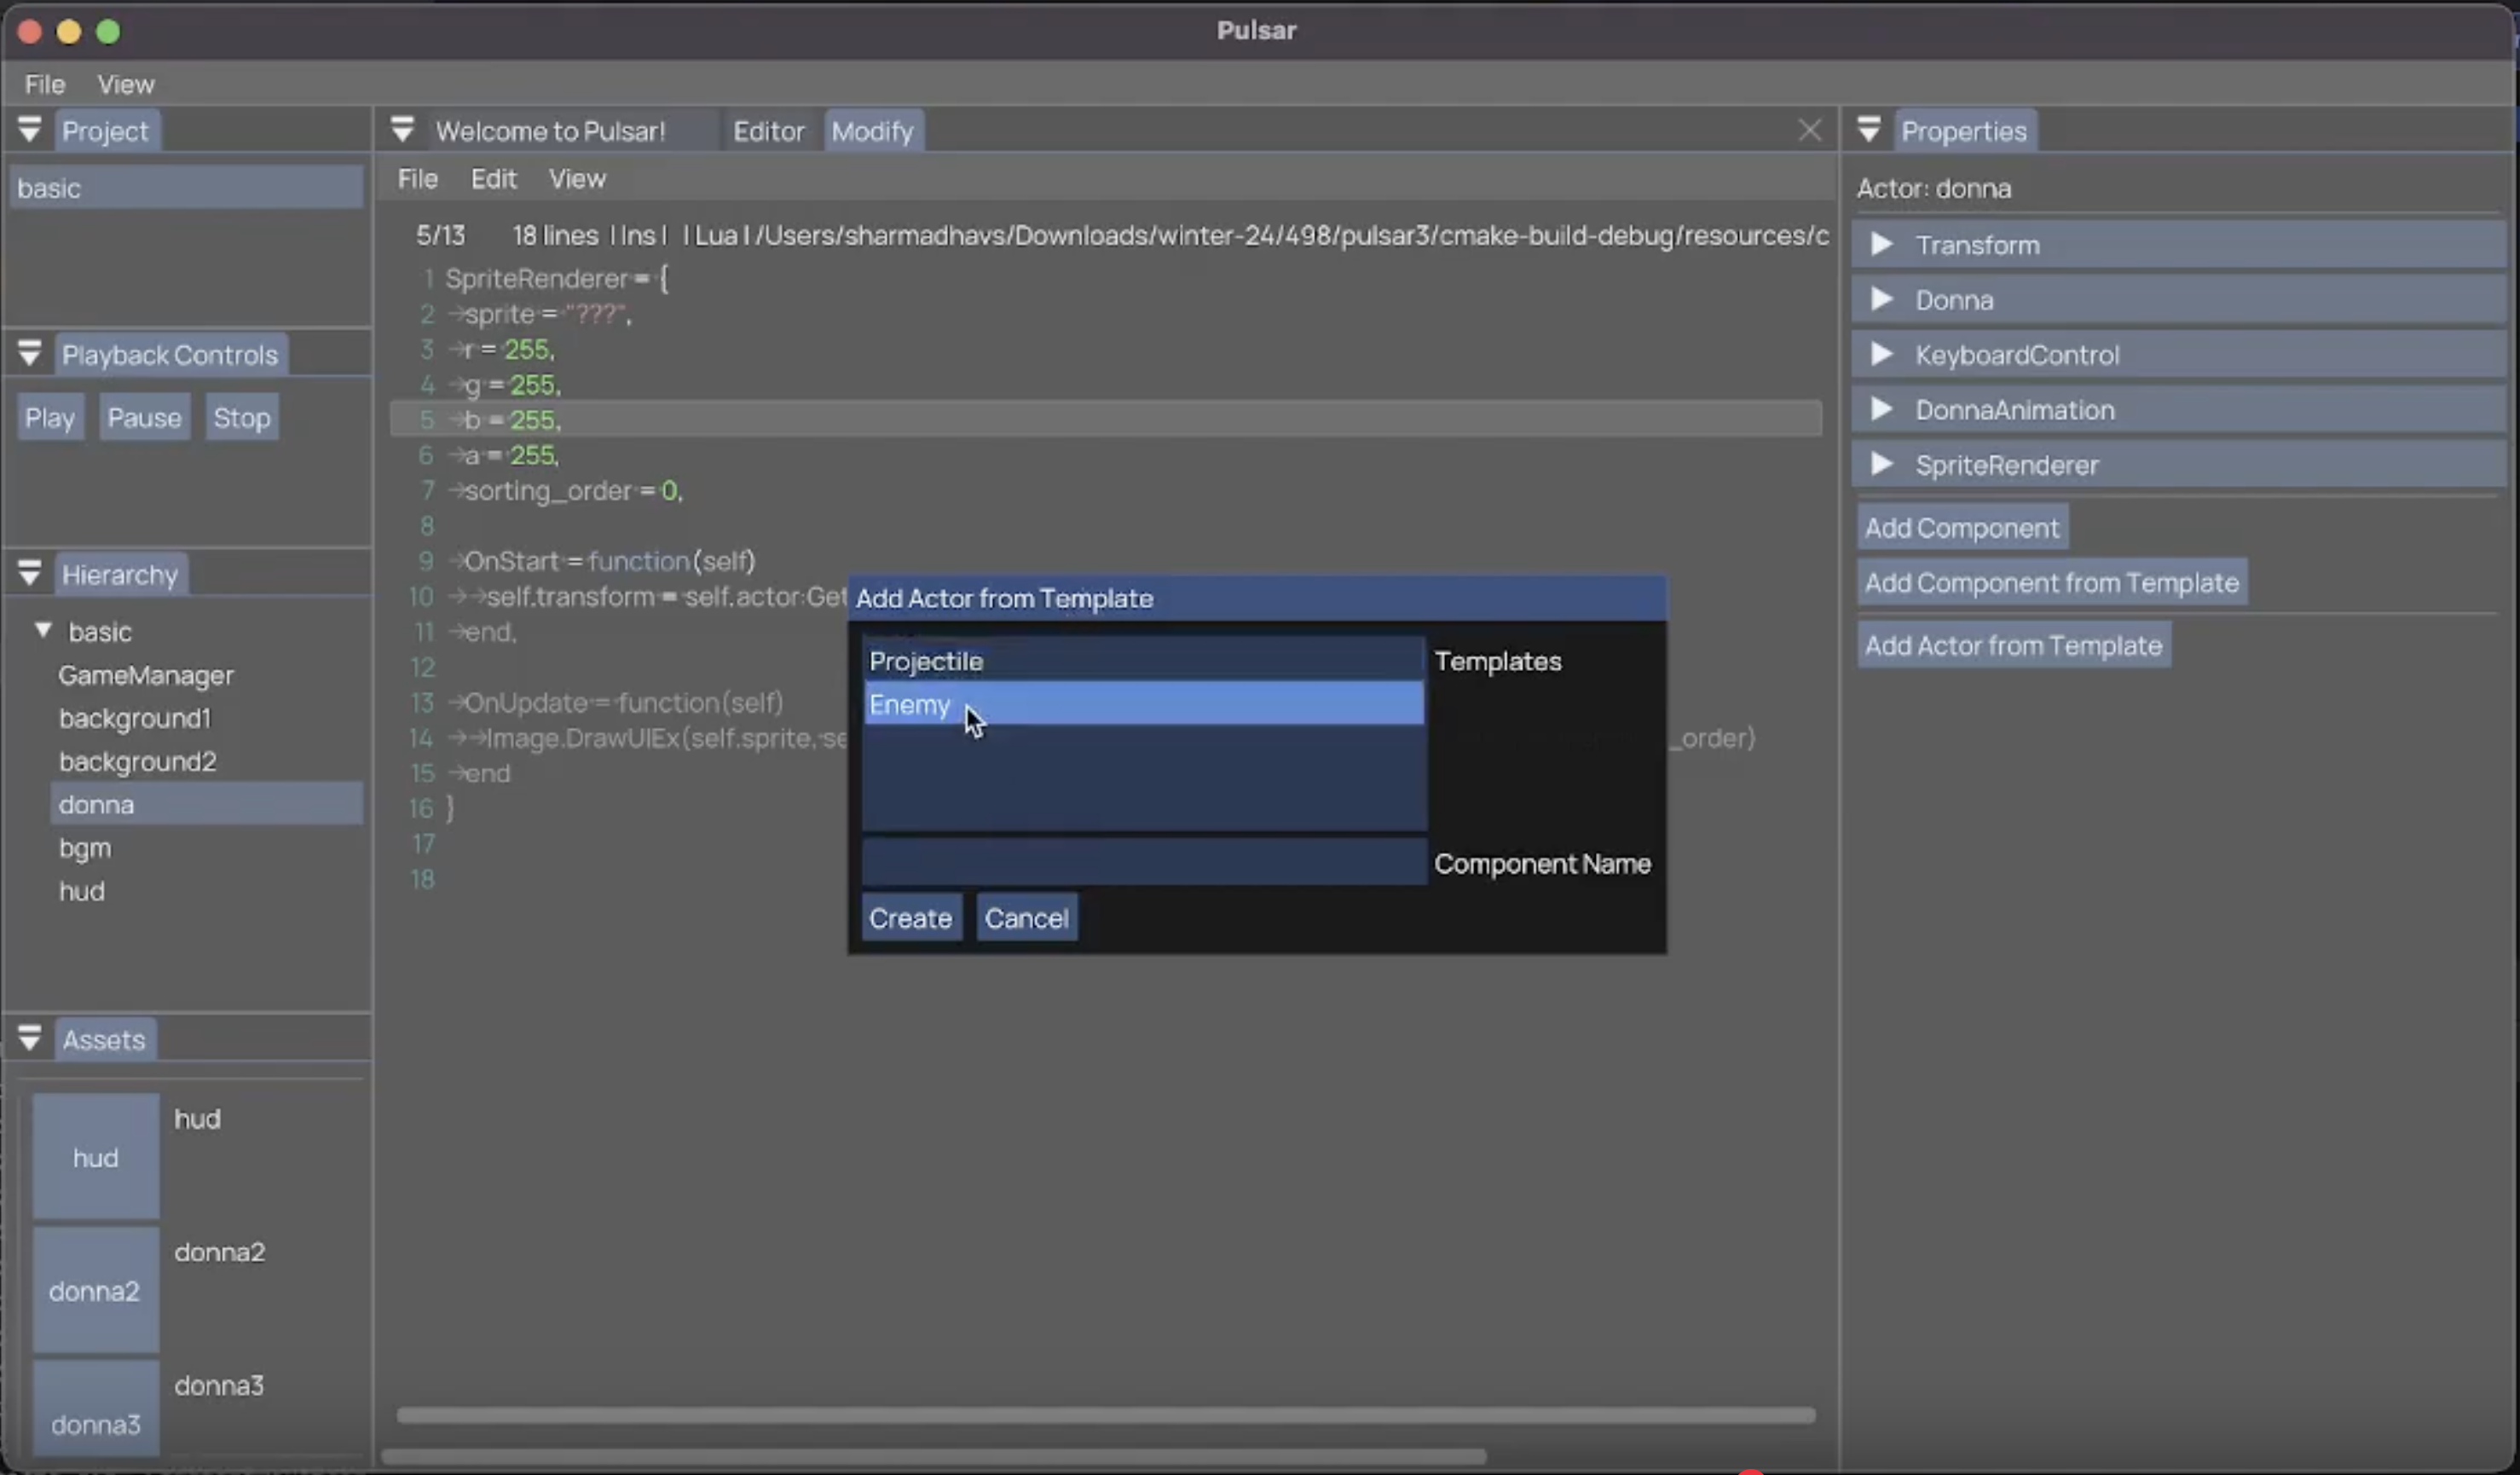Image resolution: width=2520 pixels, height=1475 pixels.
Task: Expand the SpriteRenderer component
Action: (1882, 464)
